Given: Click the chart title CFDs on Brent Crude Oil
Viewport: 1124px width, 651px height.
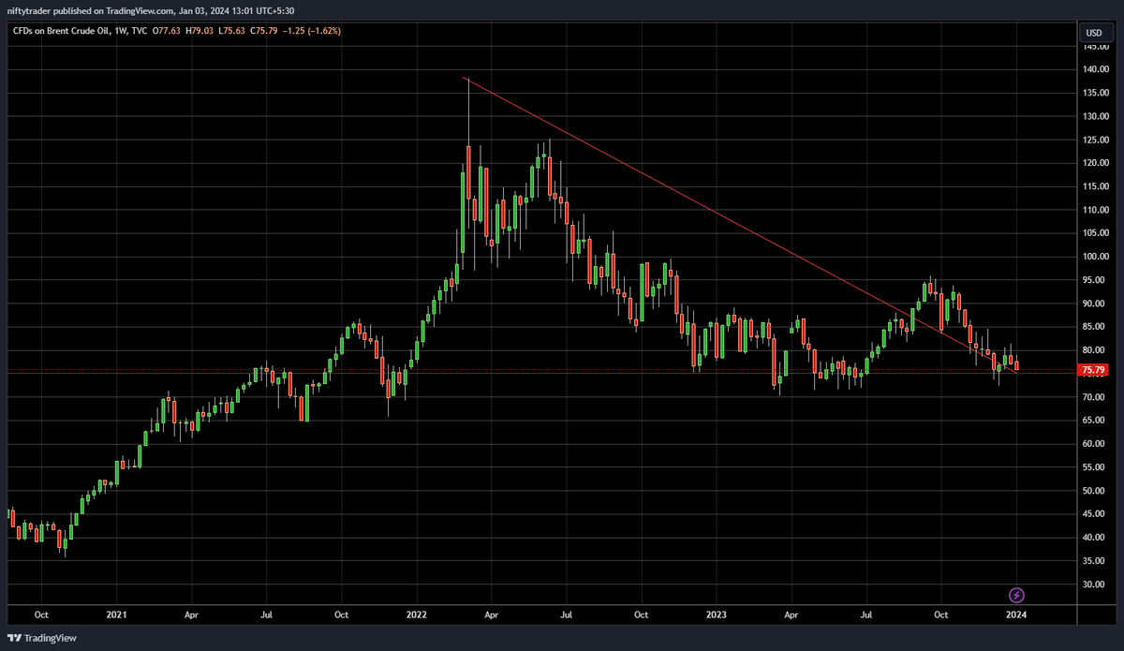Looking at the screenshot, I should 60,31.
